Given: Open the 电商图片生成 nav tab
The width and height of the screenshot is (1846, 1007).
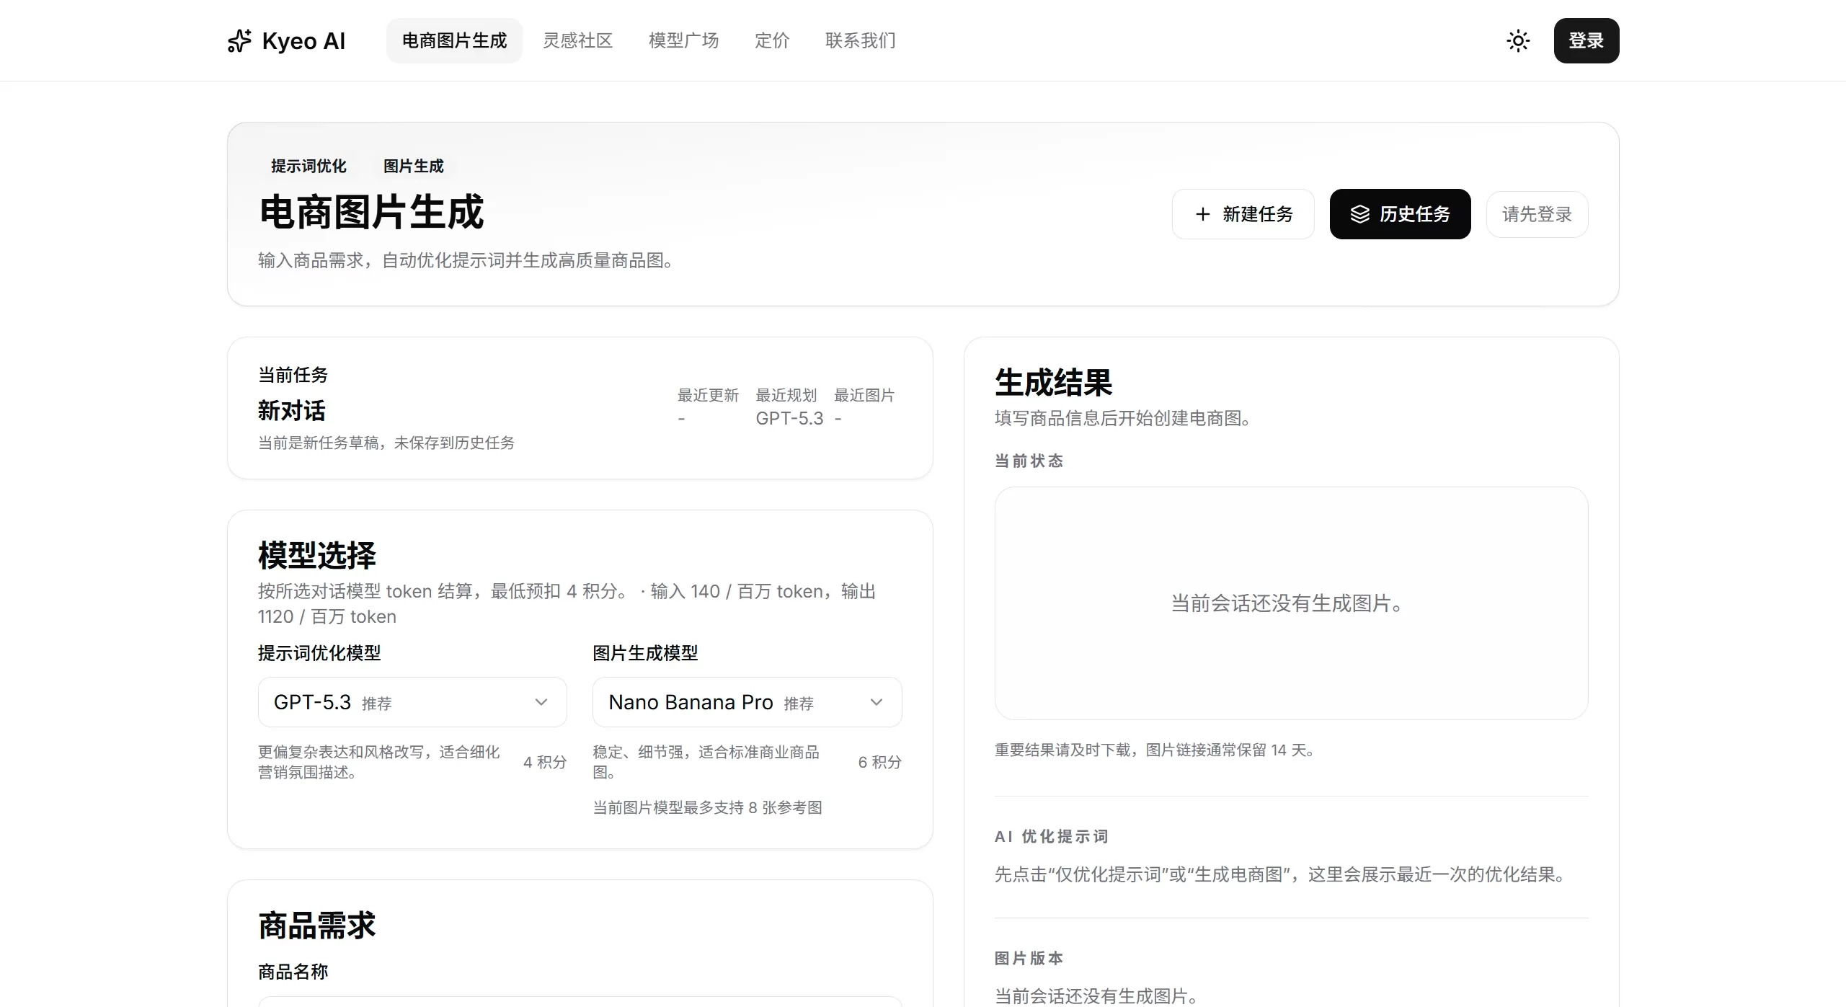Looking at the screenshot, I should coord(454,41).
